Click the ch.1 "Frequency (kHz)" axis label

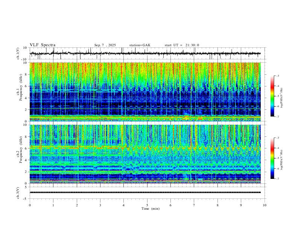[21, 88]
